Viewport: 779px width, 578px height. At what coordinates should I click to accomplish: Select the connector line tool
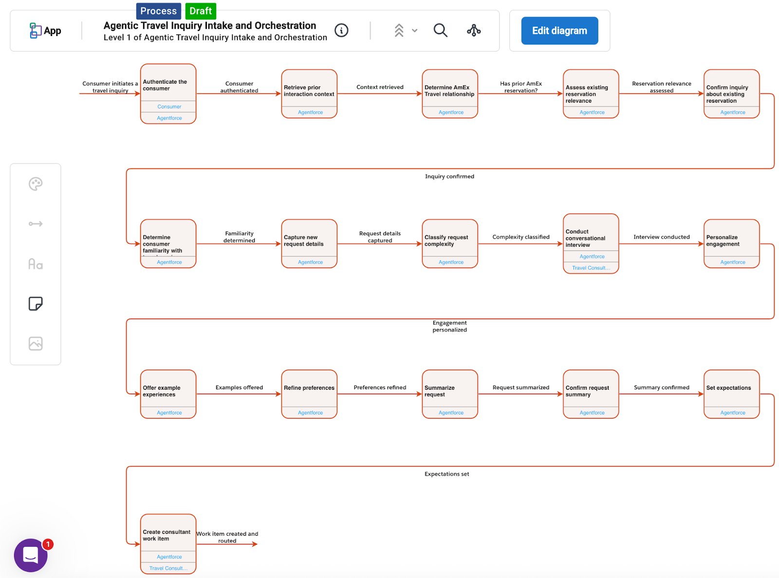click(36, 224)
